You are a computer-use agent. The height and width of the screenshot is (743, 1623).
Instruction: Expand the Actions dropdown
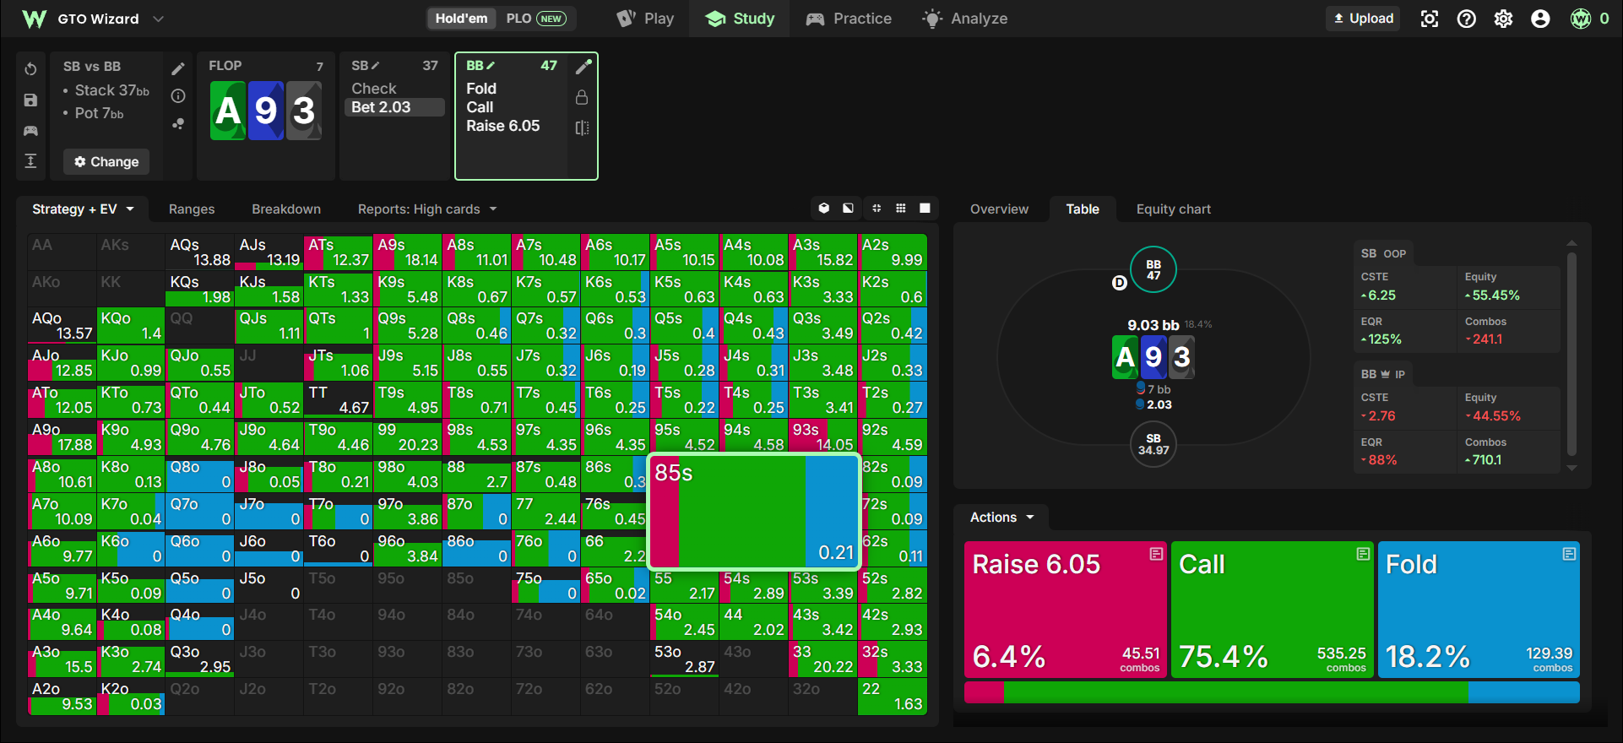tap(1001, 518)
